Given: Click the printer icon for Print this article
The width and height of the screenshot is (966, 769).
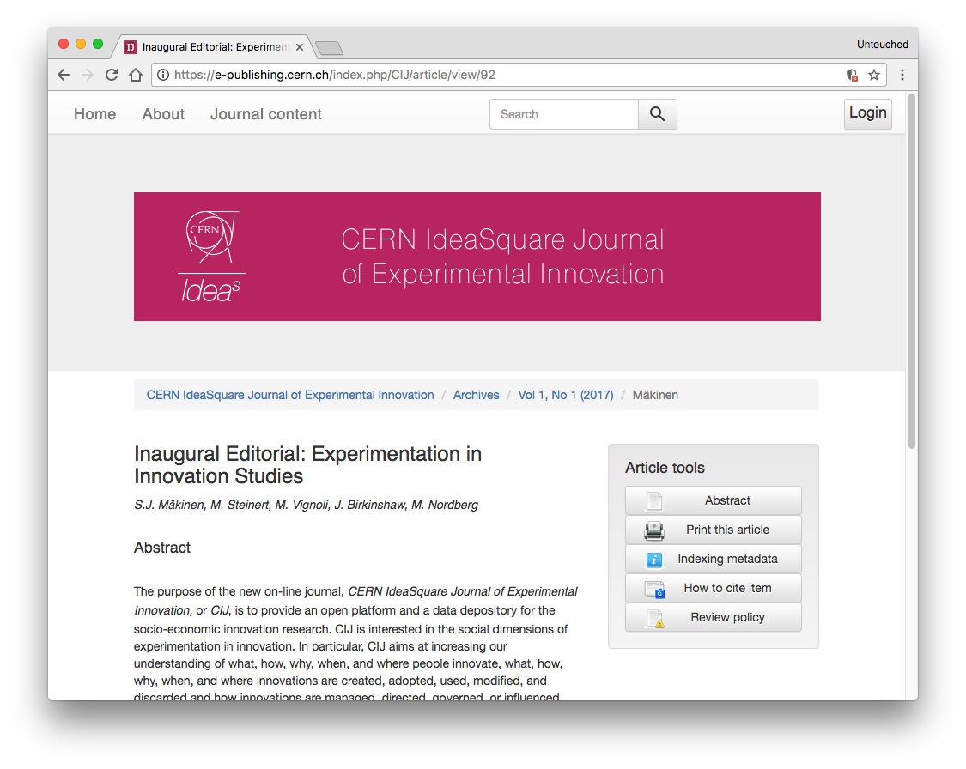Looking at the screenshot, I should click(x=653, y=530).
